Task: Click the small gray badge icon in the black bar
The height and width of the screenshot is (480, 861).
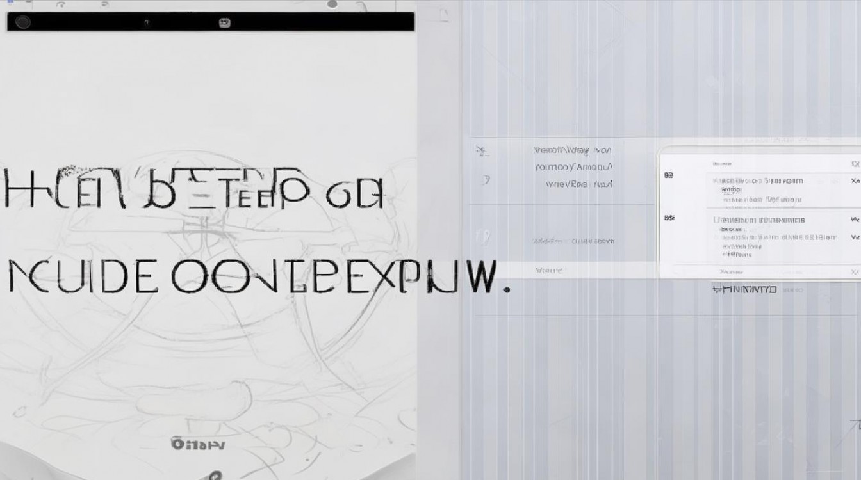Action: pyautogui.click(x=224, y=22)
